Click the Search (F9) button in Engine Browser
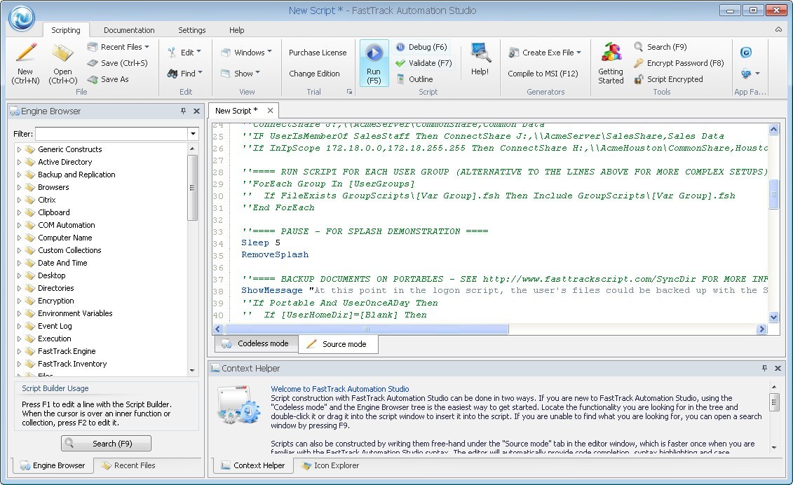This screenshot has height=485, width=793. coord(106,444)
